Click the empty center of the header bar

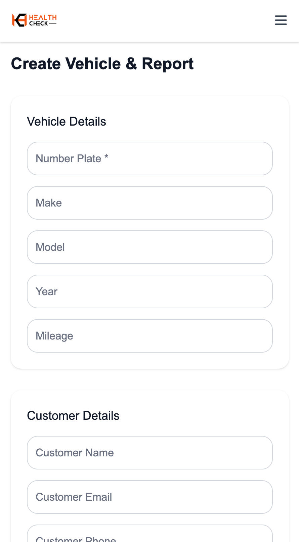(161, 20)
